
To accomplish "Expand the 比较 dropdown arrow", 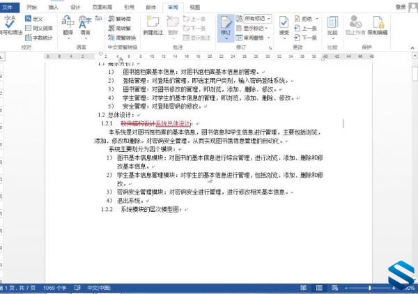I will coord(333,38).
